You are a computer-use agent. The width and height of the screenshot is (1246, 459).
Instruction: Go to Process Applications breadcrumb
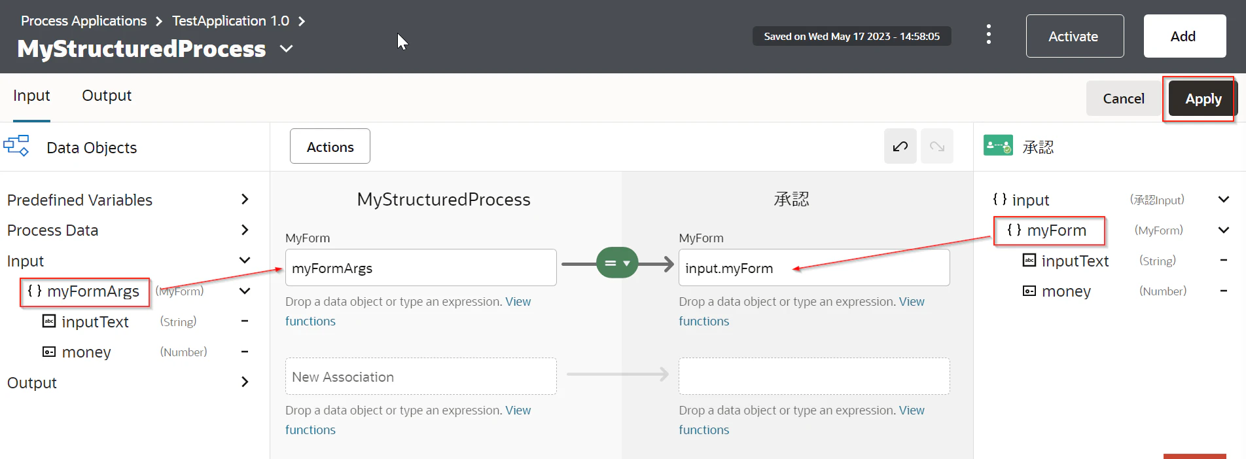pyautogui.click(x=84, y=21)
